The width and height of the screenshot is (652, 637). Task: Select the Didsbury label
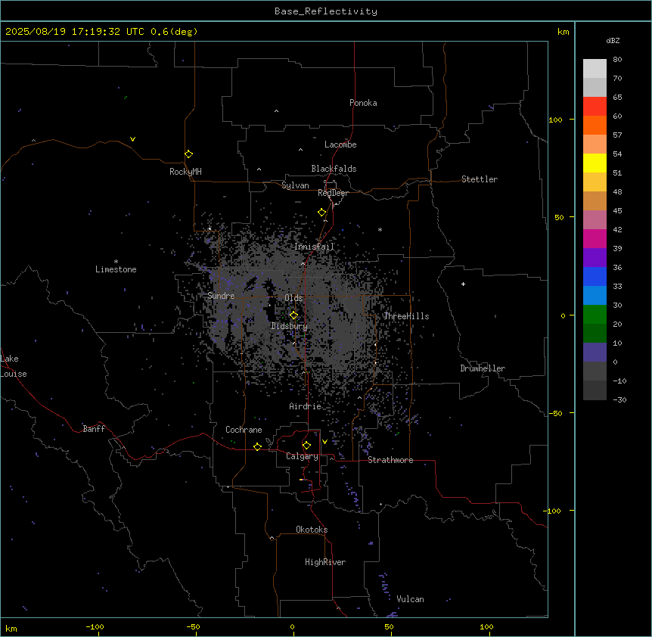290,326
